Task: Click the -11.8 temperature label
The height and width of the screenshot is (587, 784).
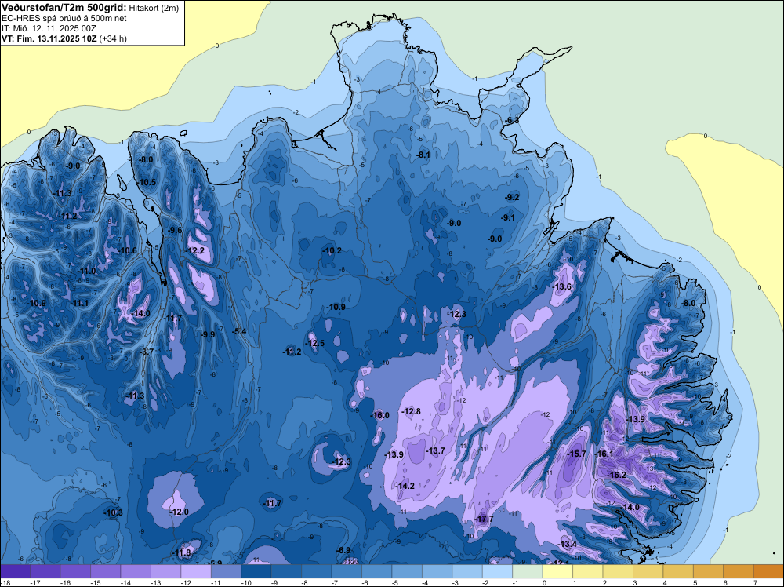Action: 182,553
